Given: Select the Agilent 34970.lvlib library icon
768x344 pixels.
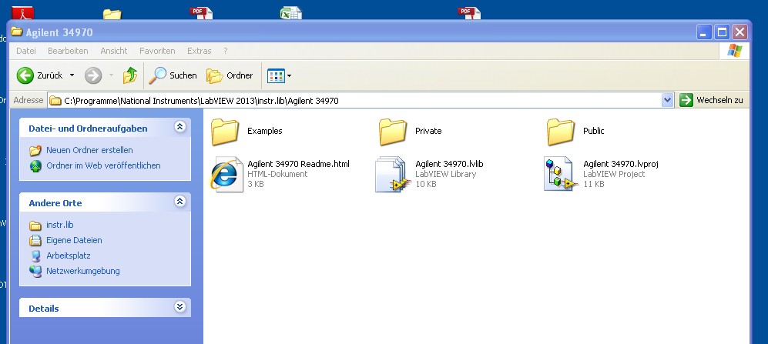Looking at the screenshot, I should tap(393, 174).
